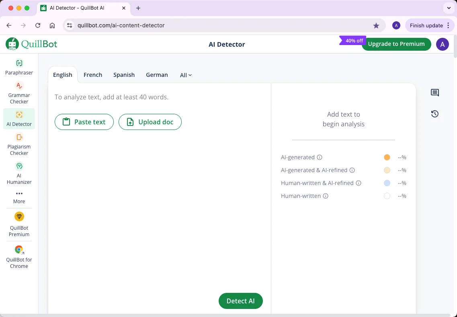Click the 40% off badge

point(352,41)
